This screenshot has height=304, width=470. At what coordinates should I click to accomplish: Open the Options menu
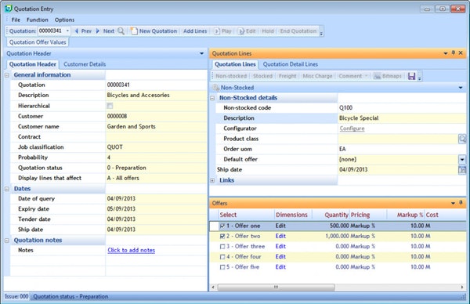coord(64,20)
